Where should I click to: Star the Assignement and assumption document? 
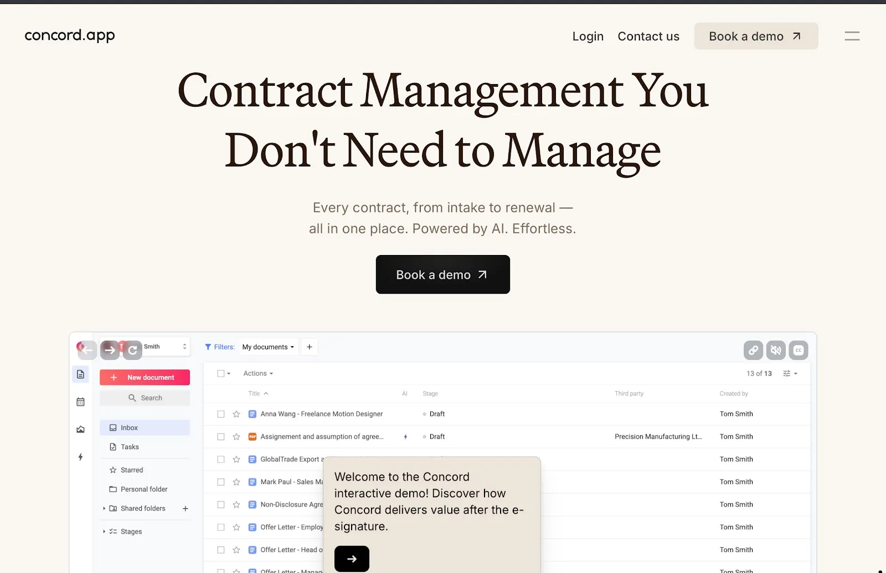[236, 436]
